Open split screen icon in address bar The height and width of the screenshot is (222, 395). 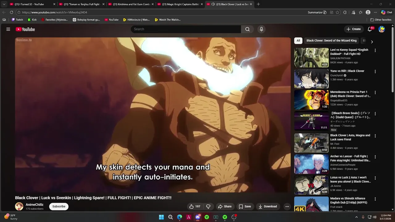tap(331, 12)
